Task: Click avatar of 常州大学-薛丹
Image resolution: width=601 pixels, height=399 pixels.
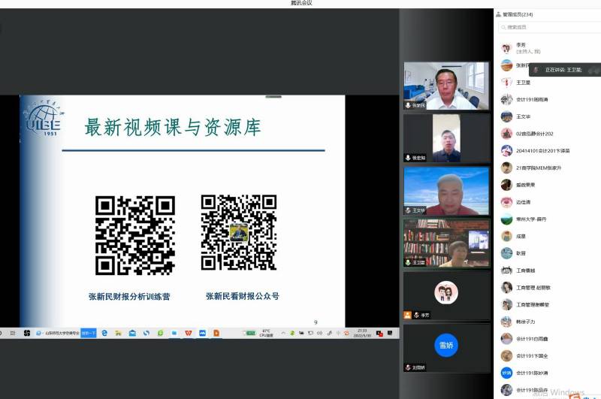Action: 506,219
